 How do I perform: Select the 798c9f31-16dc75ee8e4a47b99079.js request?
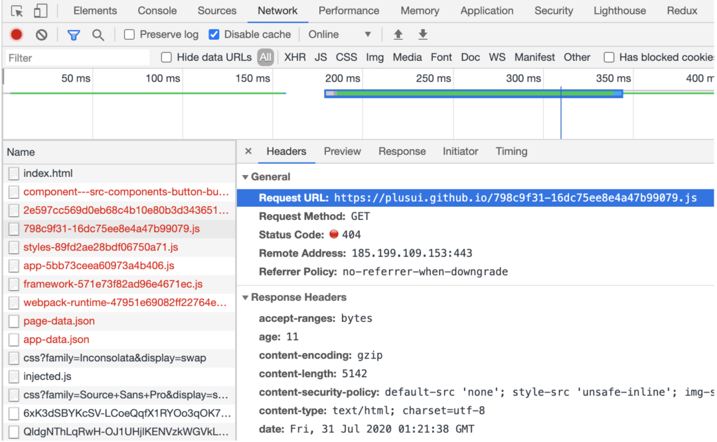[x=119, y=229]
